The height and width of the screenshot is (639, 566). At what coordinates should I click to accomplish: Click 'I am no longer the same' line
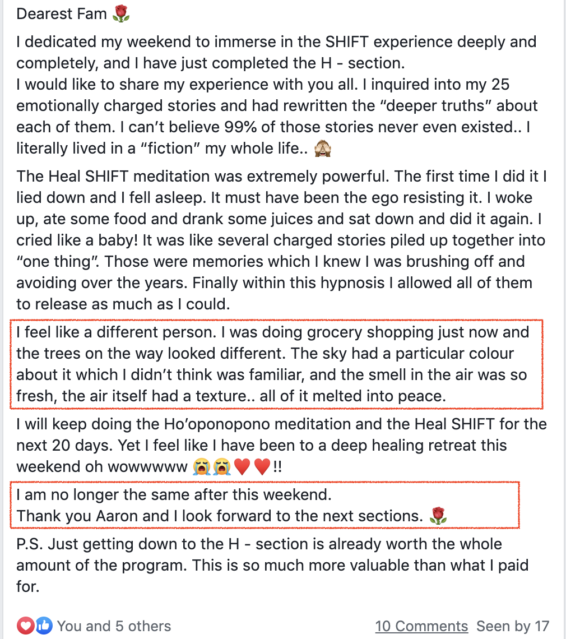point(174,494)
